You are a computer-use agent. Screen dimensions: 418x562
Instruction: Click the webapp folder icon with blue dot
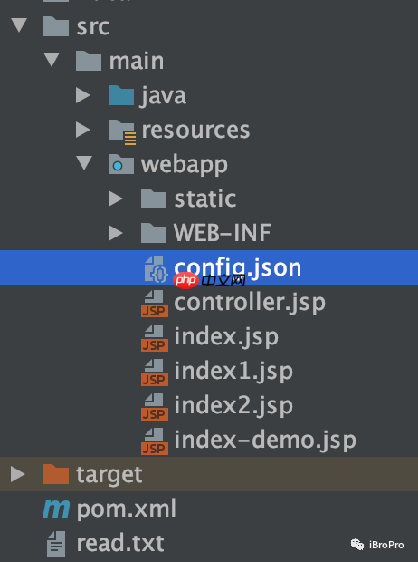pyautogui.click(x=121, y=164)
